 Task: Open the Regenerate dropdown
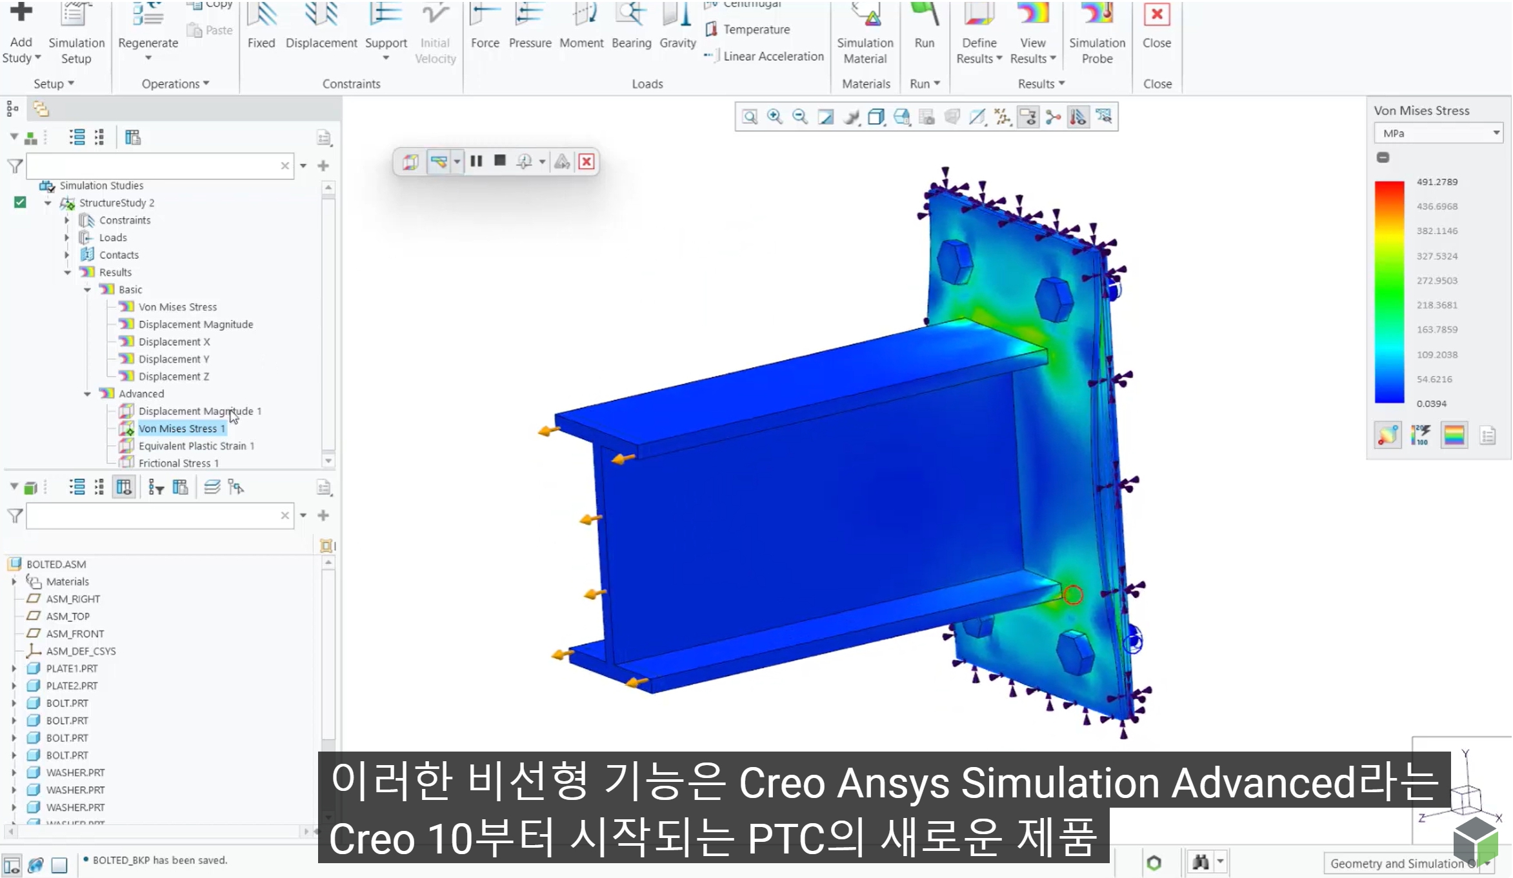pyautogui.click(x=148, y=58)
